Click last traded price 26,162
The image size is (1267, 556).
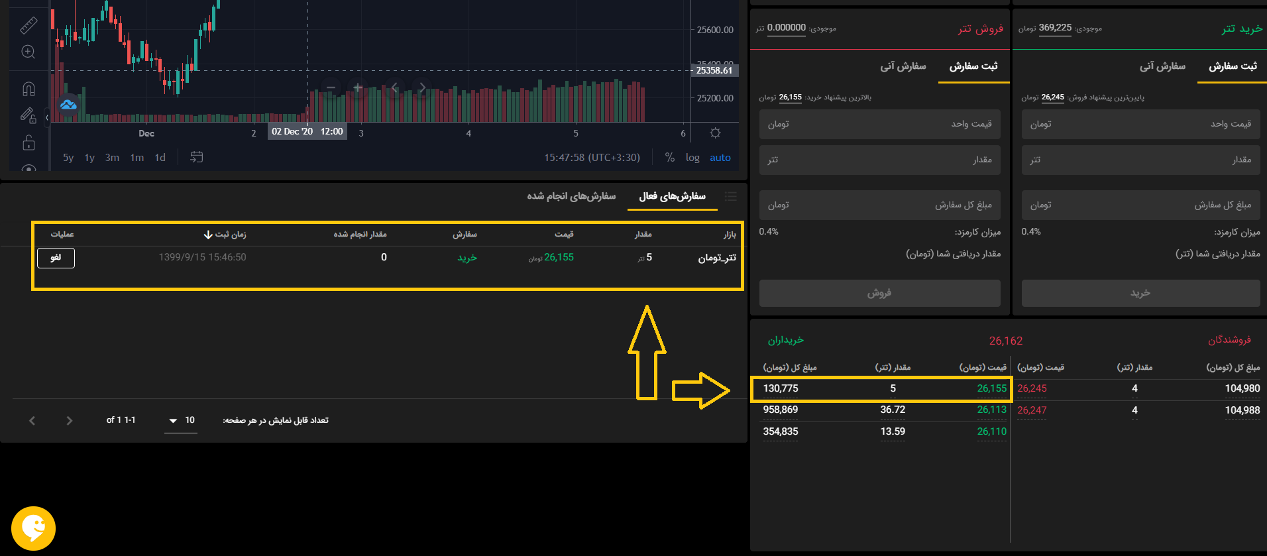(x=1006, y=341)
